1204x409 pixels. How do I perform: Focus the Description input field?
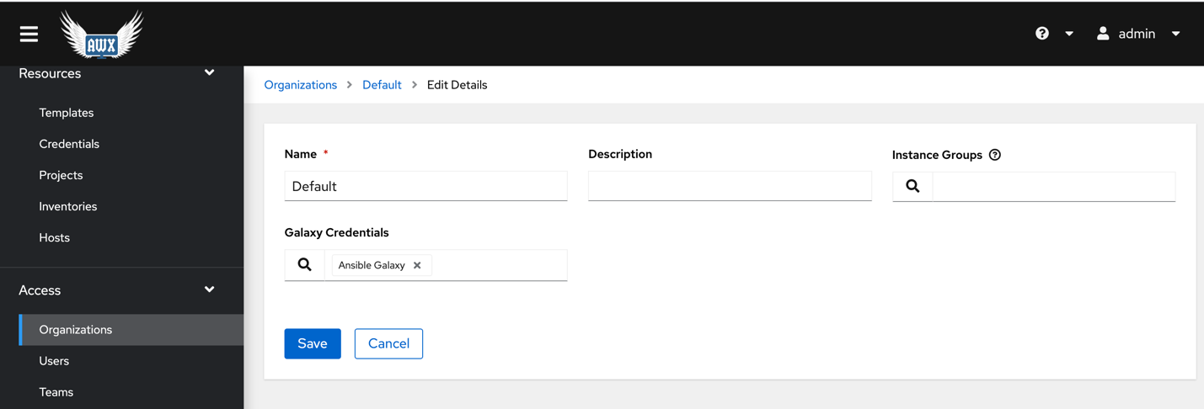coord(730,186)
